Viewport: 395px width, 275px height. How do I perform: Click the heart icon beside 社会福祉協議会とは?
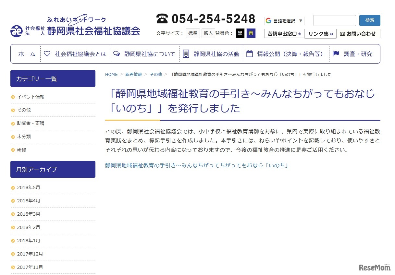tap(47, 54)
